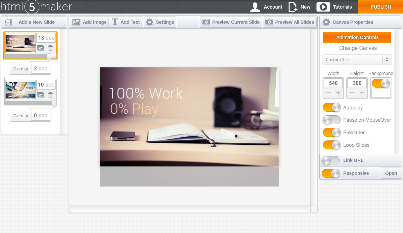
Task: Click Preview All Slides
Action: (x=290, y=22)
